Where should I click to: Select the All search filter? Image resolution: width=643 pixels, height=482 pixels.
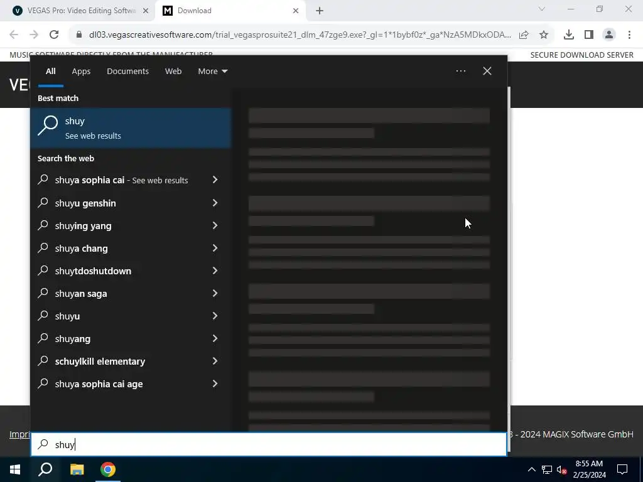click(x=50, y=72)
